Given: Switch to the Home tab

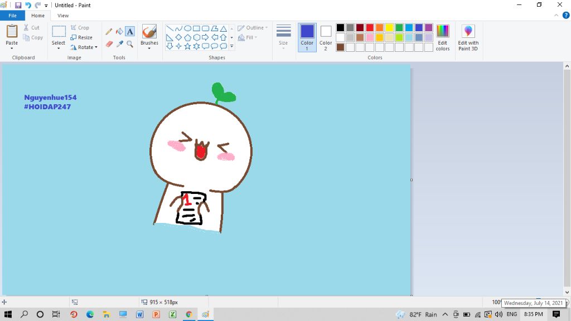Looking at the screenshot, I should tap(38, 16).
